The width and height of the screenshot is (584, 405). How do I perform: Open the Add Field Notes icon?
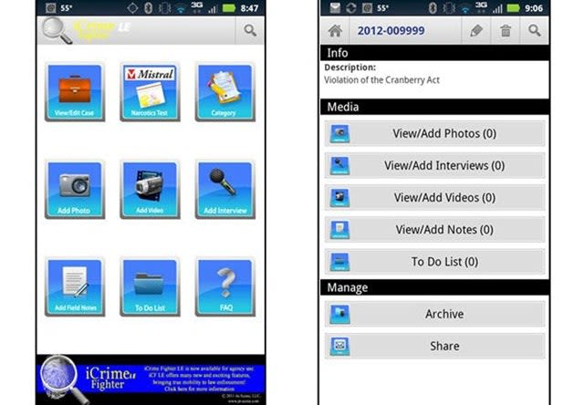point(75,286)
